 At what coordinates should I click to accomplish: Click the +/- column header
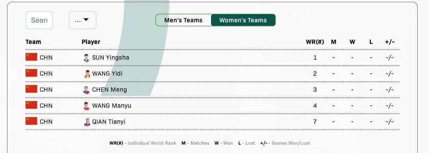click(389, 42)
